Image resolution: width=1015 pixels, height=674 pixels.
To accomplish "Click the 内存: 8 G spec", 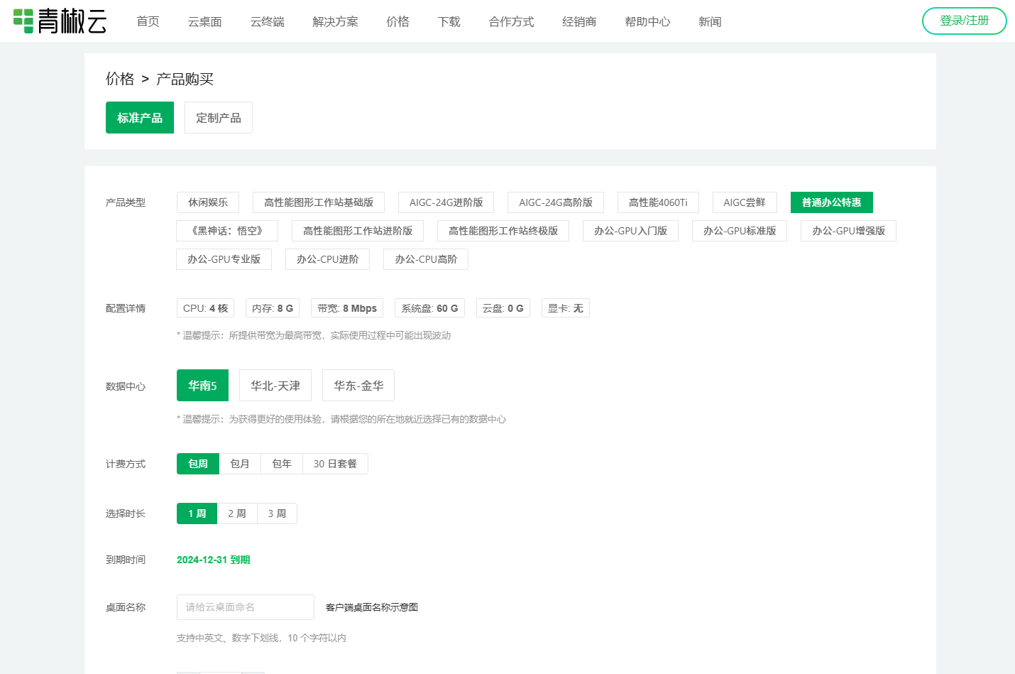I will (x=273, y=308).
